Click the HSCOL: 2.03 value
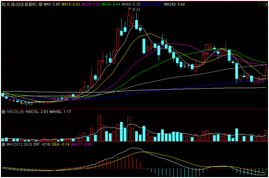269x178 pixels. (37, 112)
